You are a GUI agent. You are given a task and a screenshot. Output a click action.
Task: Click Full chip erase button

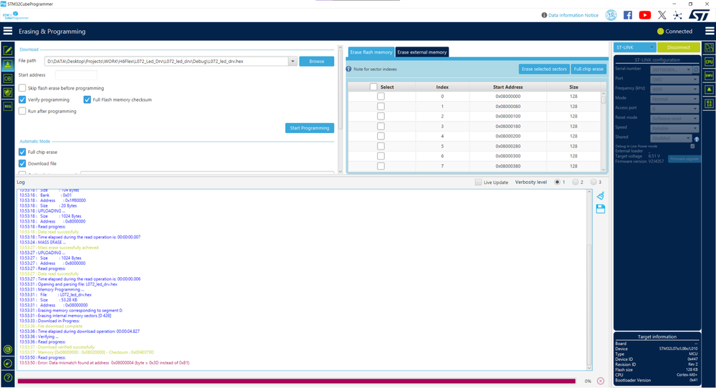point(588,69)
